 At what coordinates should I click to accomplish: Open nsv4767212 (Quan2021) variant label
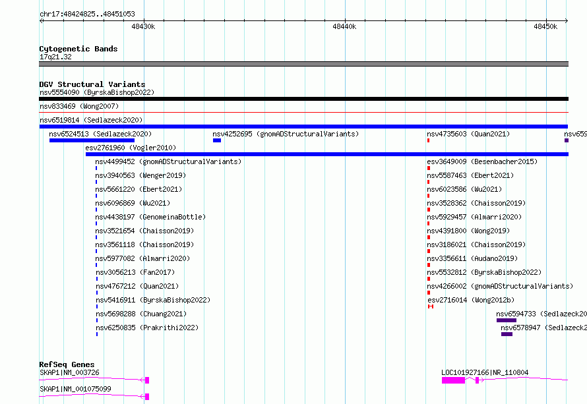(137, 286)
